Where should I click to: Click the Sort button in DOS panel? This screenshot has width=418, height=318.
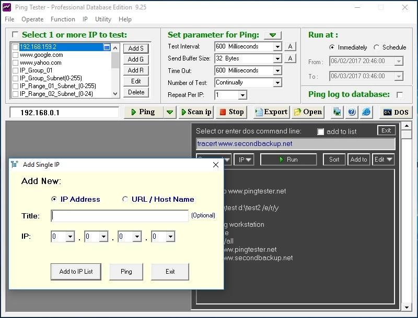[334, 160]
